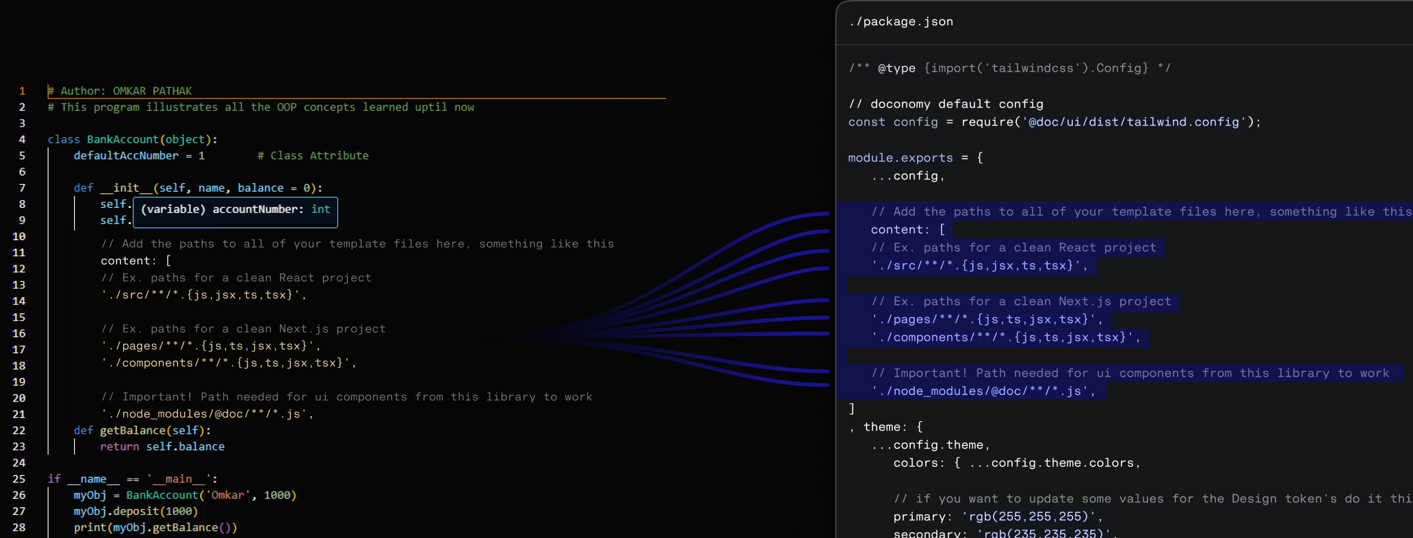This screenshot has height=538, width=1413.
Task: Click line number 1 in the gutter
Action: tap(22, 91)
